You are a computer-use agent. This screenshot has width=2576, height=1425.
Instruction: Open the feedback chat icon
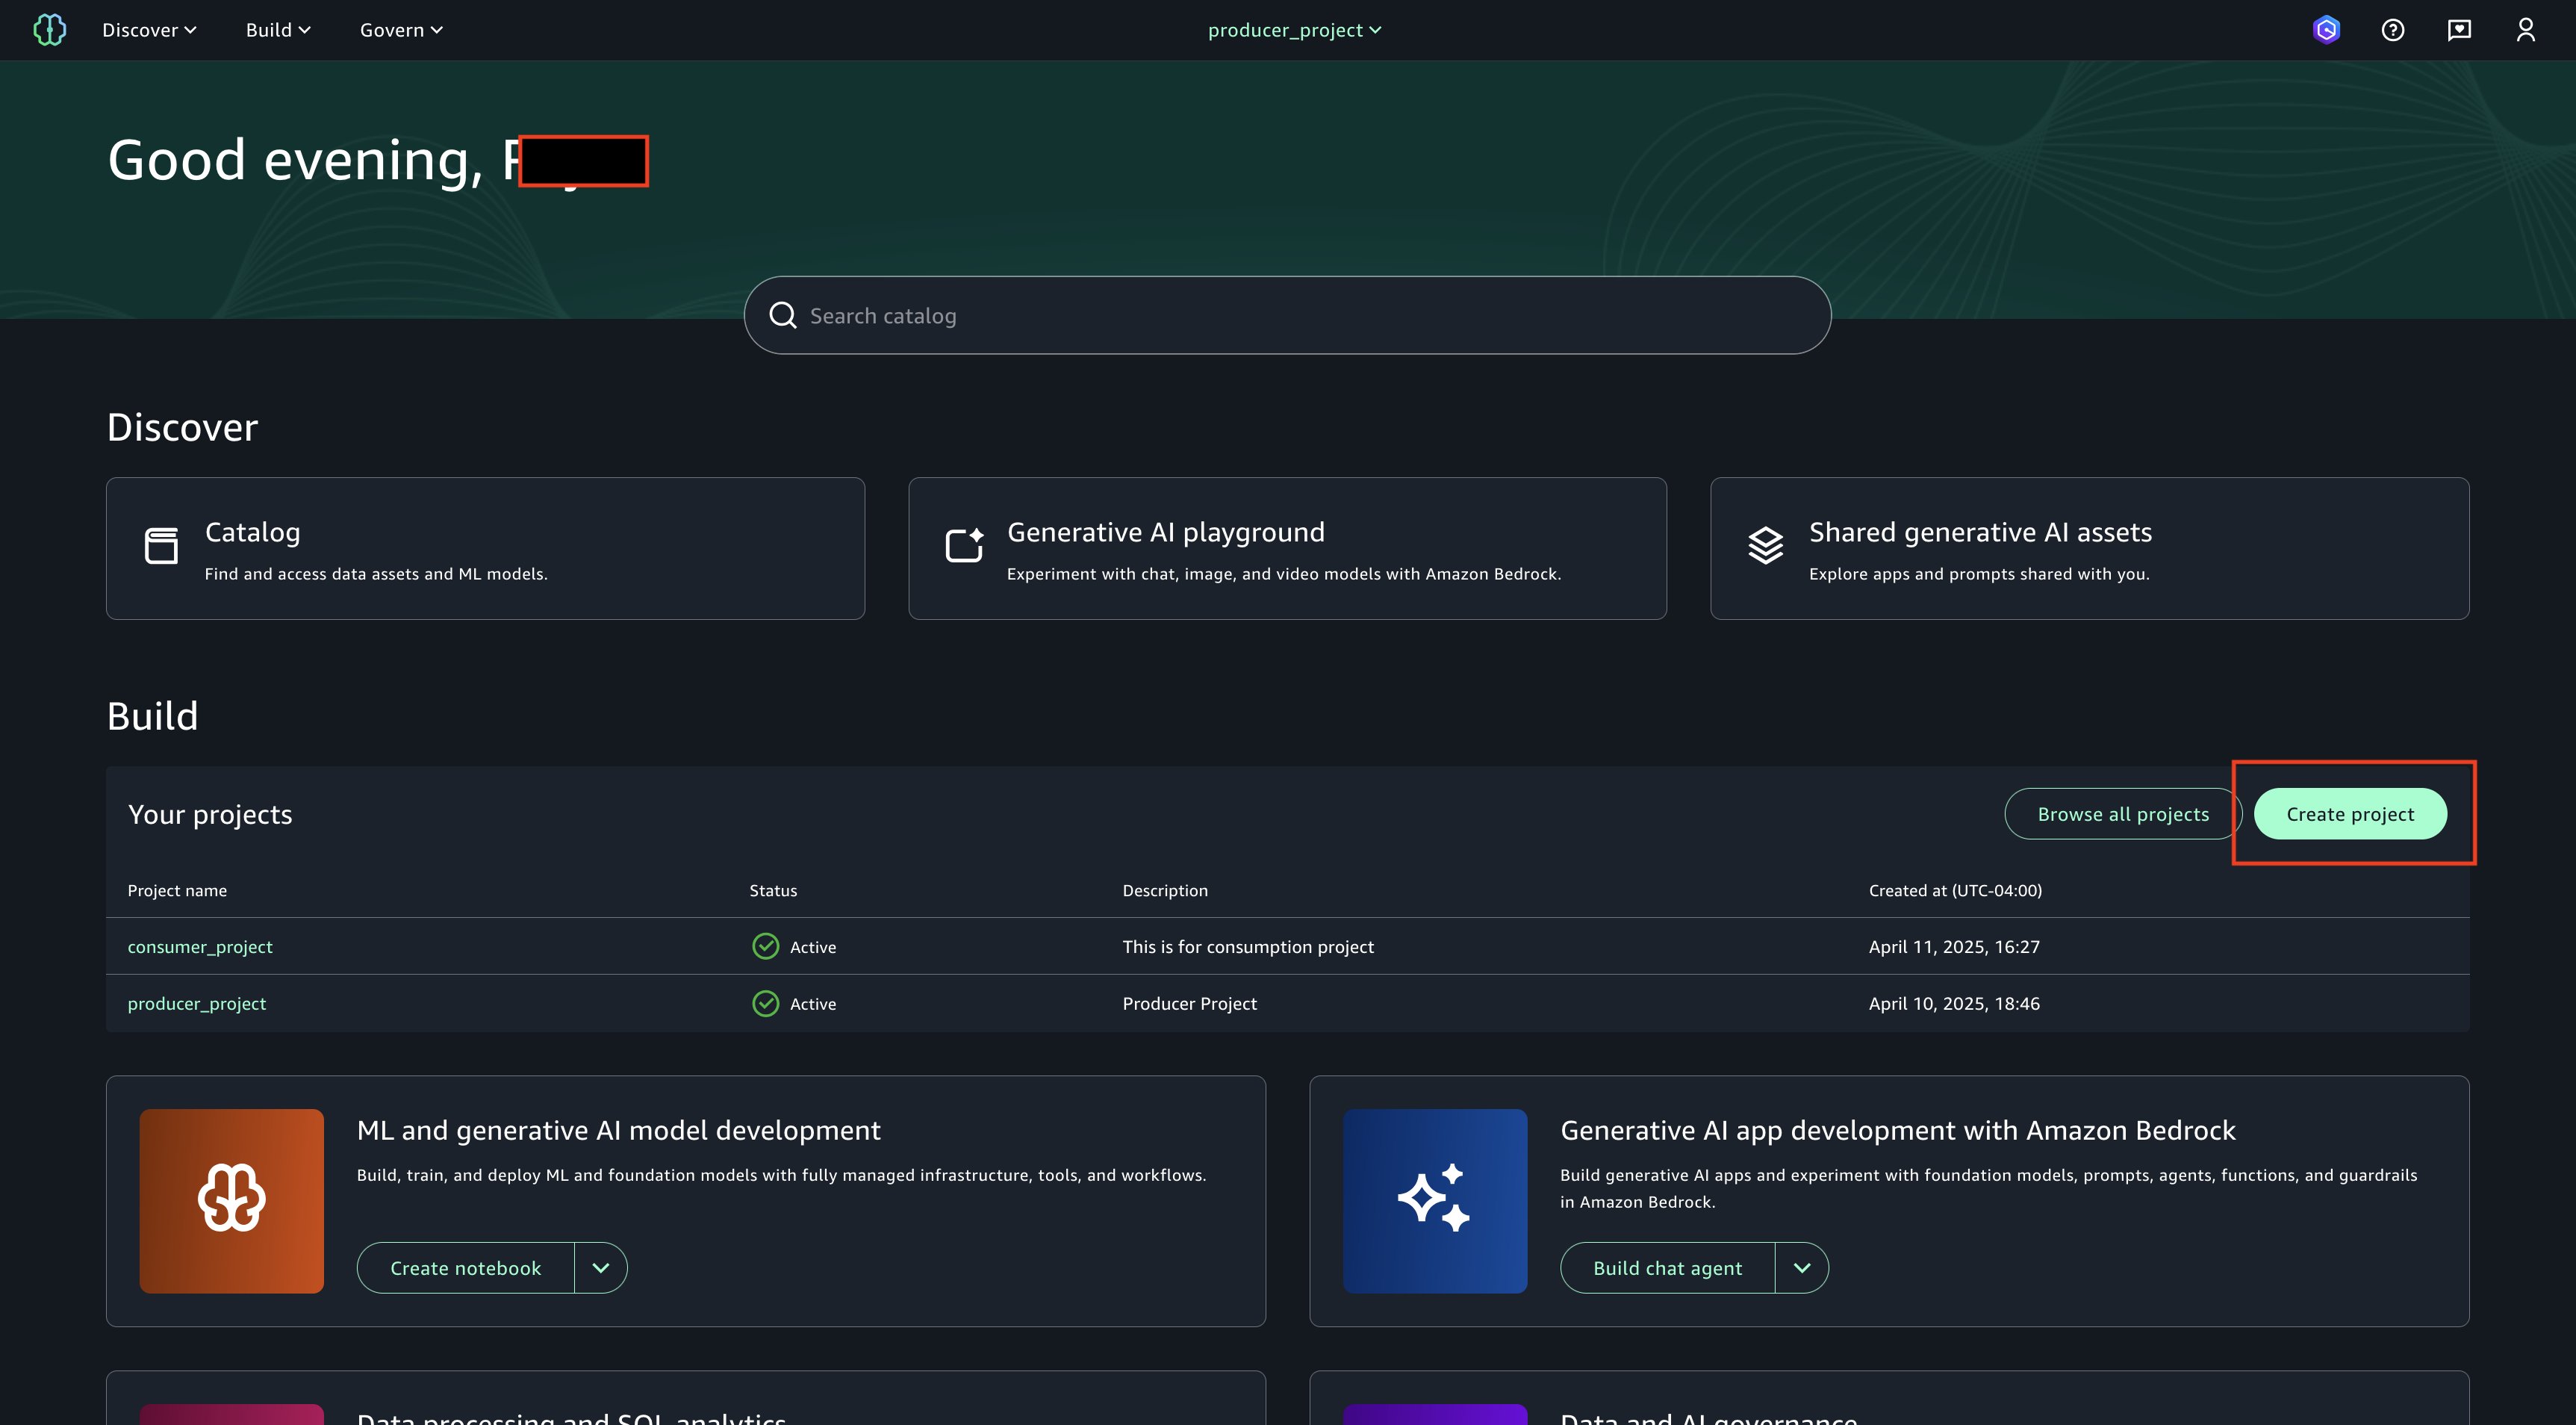(2459, 30)
